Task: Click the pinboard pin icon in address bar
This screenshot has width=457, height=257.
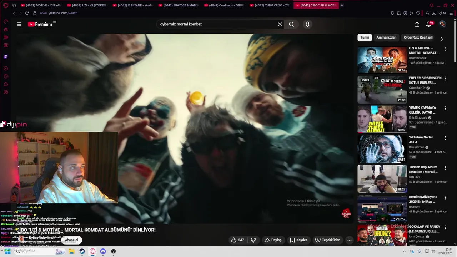Action: tap(392, 13)
